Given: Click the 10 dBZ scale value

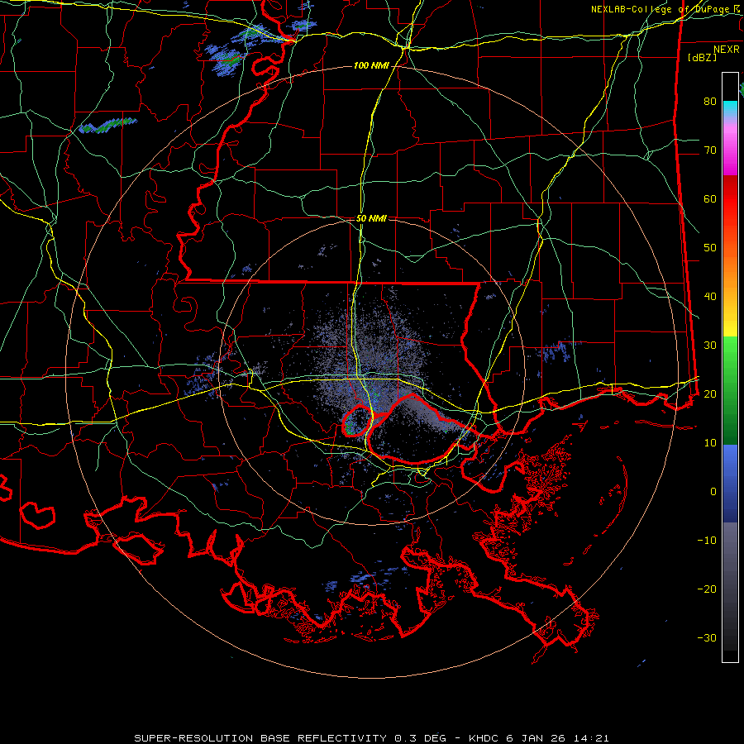Looking at the screenshot, I should pyautogui.click(x=710, y=443).
